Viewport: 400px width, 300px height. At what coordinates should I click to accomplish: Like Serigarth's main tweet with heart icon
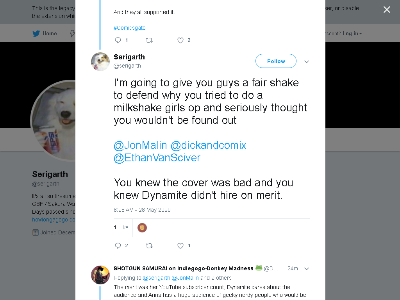tap(180, 246)
